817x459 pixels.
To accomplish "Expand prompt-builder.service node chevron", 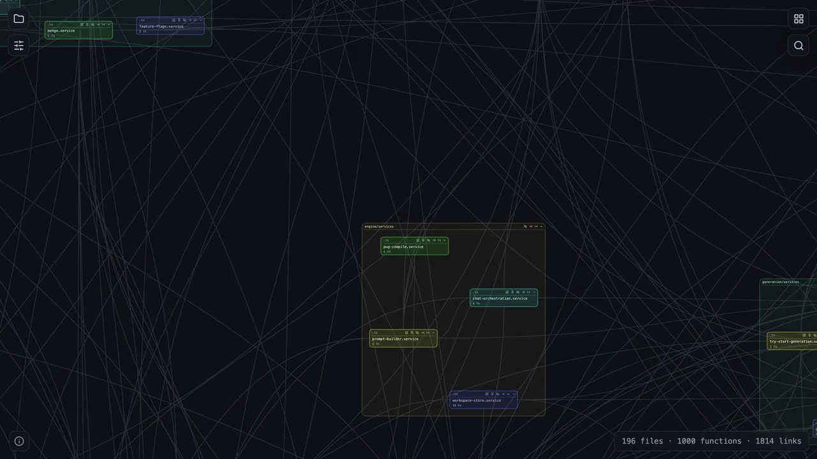I will 433,333.
